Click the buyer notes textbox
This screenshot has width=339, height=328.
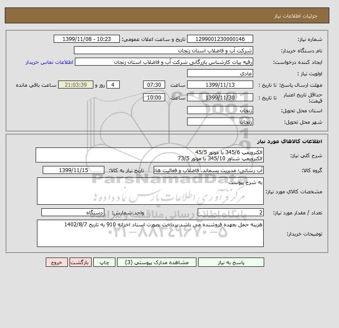(150, 233)
